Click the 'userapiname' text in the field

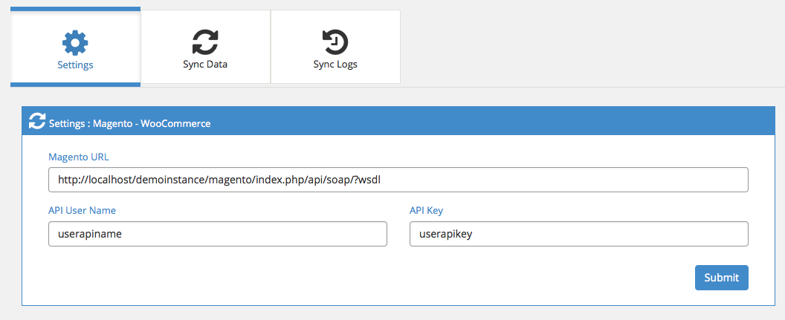click(90, 235)
